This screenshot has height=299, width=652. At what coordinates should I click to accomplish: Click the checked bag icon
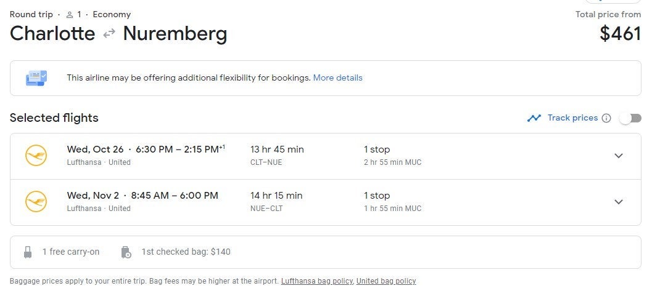(x=126, y=252)
